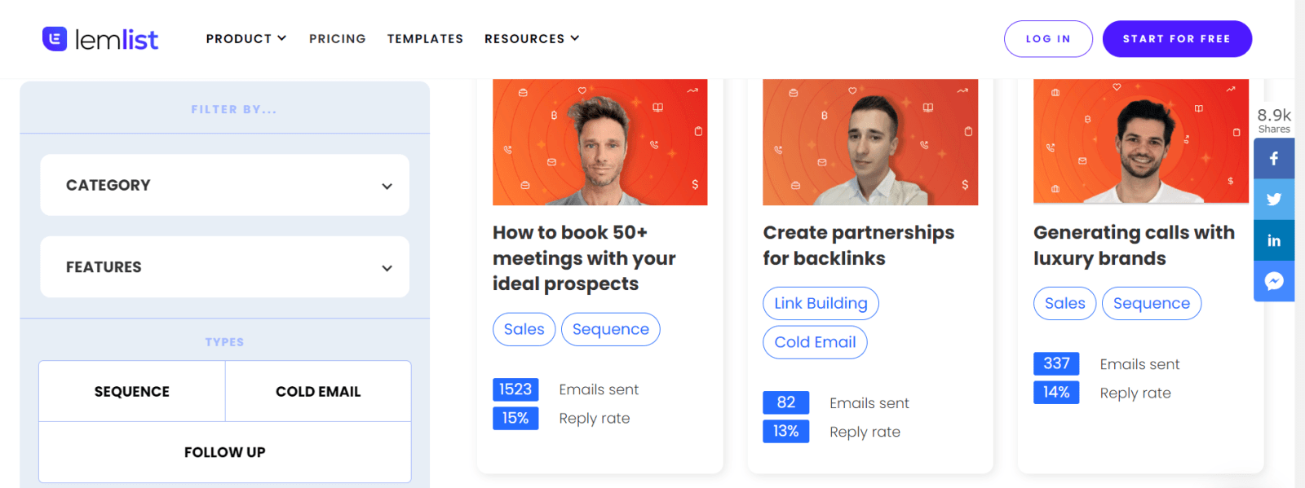
Task: Click the lemlist logo icon
Action: [x=55, y=39]
